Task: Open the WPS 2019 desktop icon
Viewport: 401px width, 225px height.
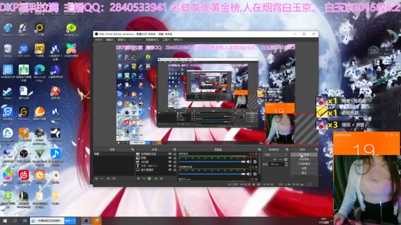Action: point(24,50)
